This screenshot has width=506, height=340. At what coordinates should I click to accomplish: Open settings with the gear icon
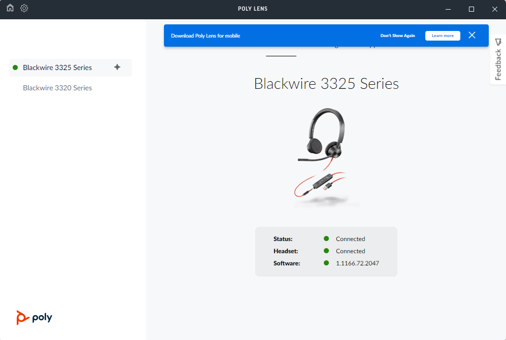(24, 8)
